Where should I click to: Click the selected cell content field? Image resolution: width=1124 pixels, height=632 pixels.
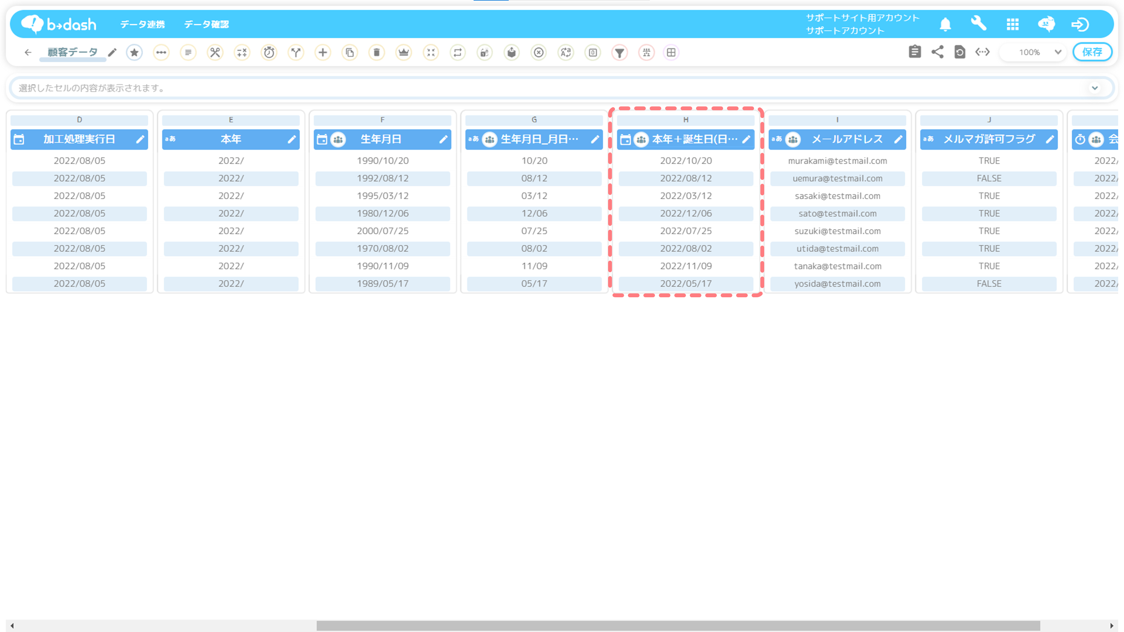click(x=562, y=88)
